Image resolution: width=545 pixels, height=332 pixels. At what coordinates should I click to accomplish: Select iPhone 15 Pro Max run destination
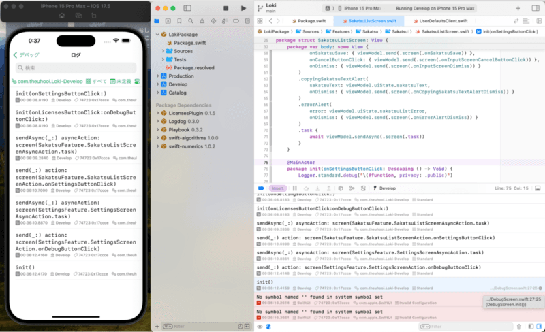[x=360, y=8]
